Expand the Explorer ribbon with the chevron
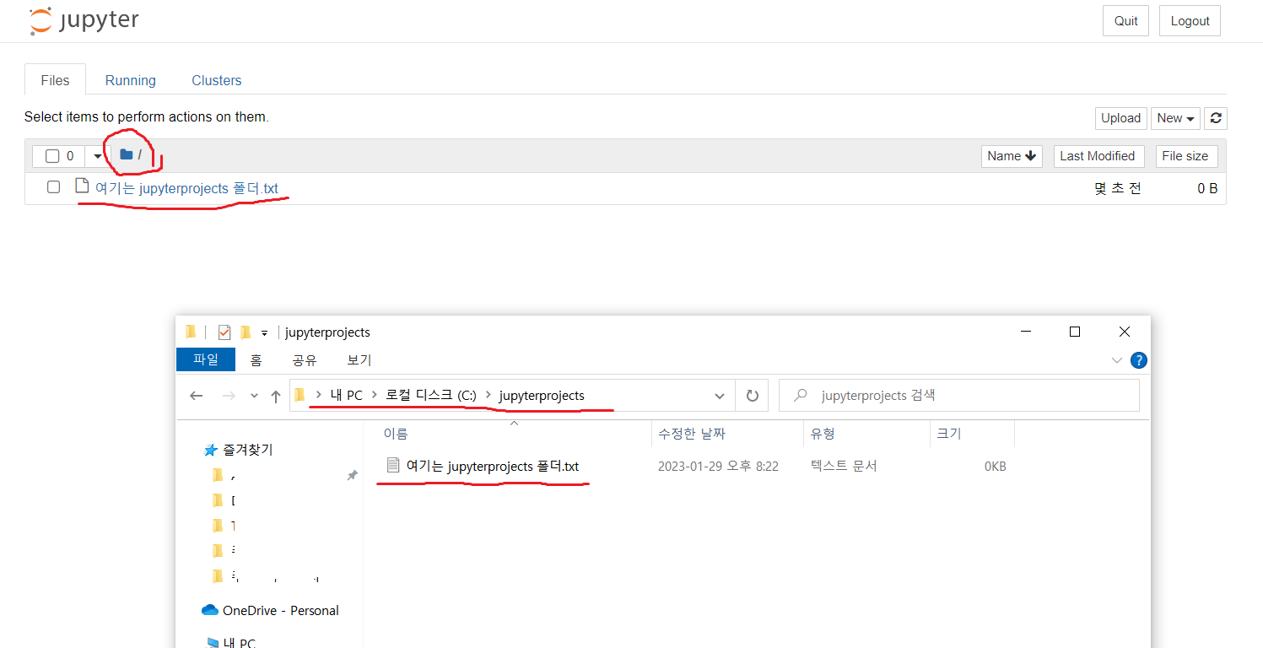Viewport: 1263px width, 648px height. [1117, 360]
